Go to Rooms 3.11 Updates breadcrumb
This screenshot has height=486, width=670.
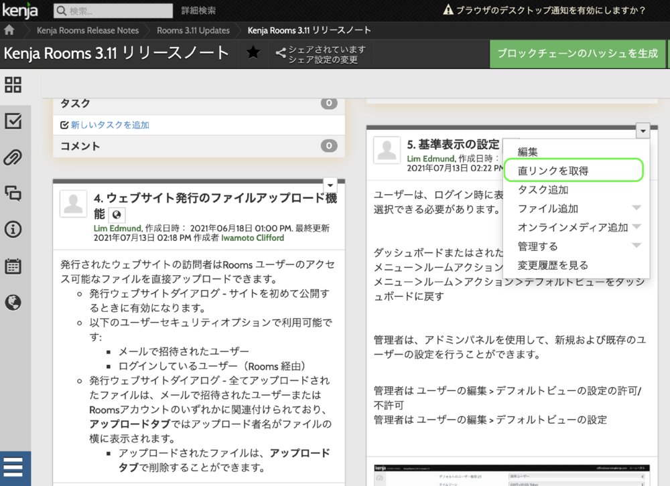tap(193, 30)
